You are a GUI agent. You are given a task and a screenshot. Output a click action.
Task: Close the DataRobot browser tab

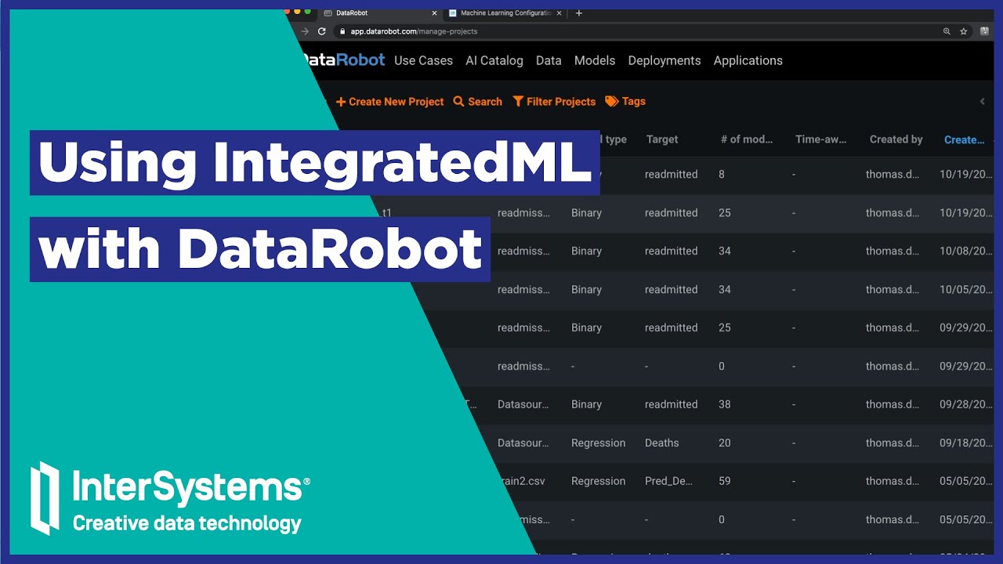(434, 13)
